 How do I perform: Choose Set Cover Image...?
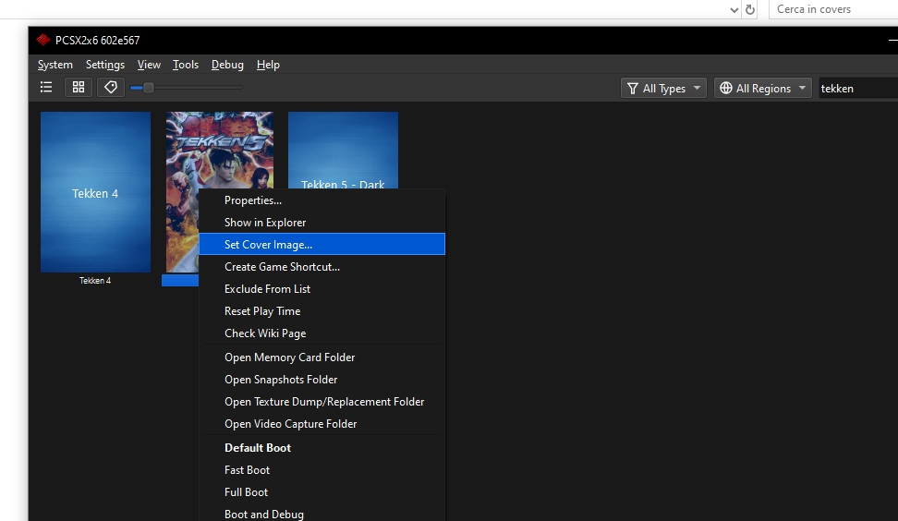pos(322,245)
